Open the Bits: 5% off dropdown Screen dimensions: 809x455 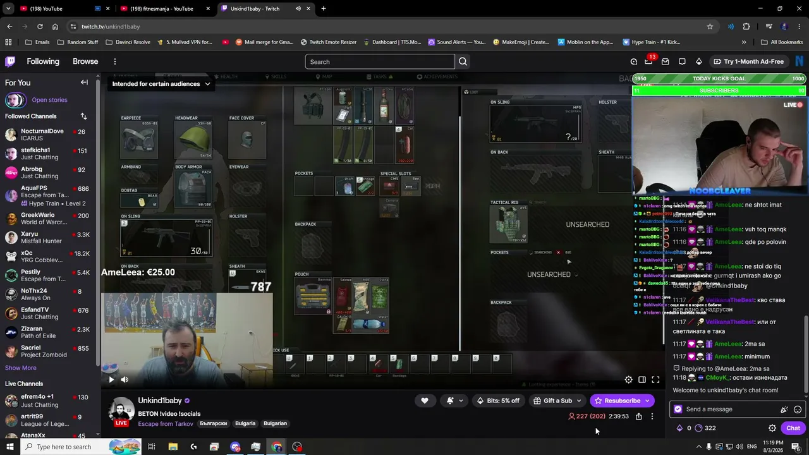pyautogui.click(x=498, y=401)
